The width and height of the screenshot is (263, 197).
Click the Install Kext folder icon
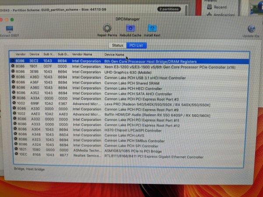coord(152,28)
